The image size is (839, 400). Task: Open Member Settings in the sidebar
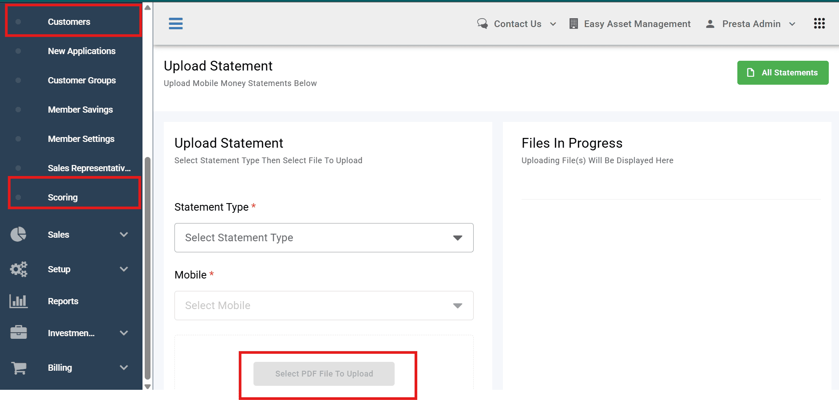(x=81, y=139)
